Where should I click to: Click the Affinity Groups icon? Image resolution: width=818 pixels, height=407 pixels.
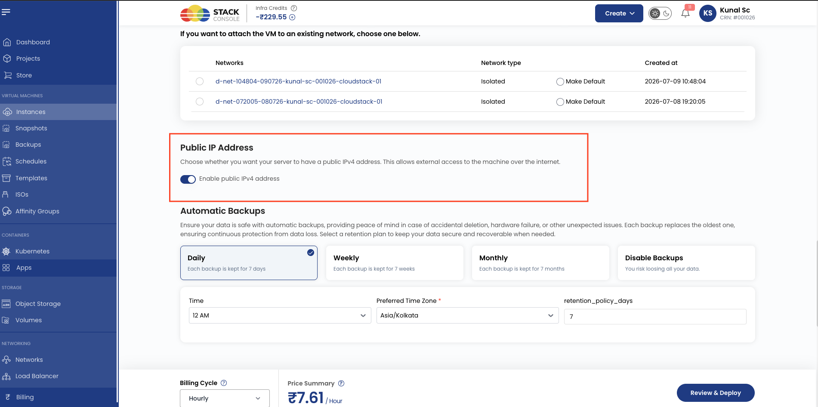tap(6, 211)
